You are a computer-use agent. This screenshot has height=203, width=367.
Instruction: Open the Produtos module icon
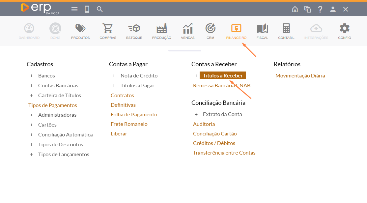(x=80, y=31)
